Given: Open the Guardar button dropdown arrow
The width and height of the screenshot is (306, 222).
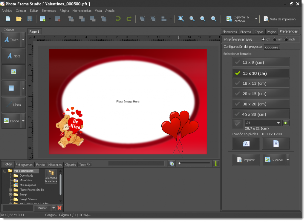Looking at the screenshot, I should [x=288, y=160].
